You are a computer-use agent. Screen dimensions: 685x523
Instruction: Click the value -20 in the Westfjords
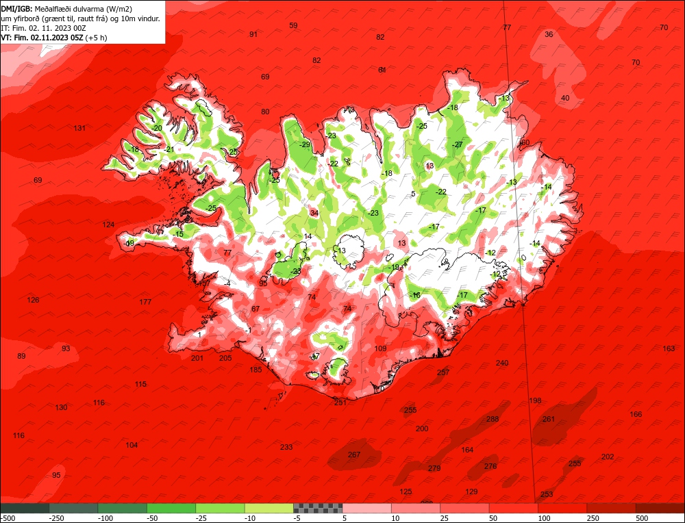157,128
